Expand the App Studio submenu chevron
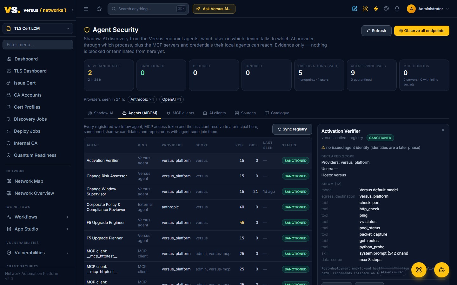457x285 pixels. tap(68, 229)
